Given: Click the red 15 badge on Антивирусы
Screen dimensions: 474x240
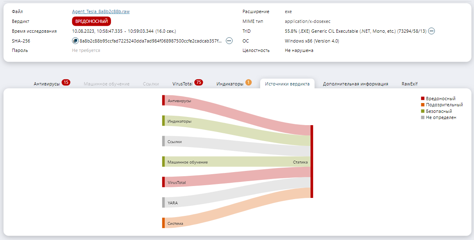Looking at the screenshot, I should coord(66,83).
